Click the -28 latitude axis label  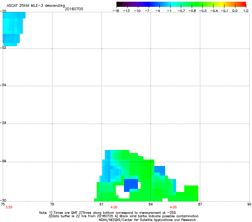[x=3, y=161]
